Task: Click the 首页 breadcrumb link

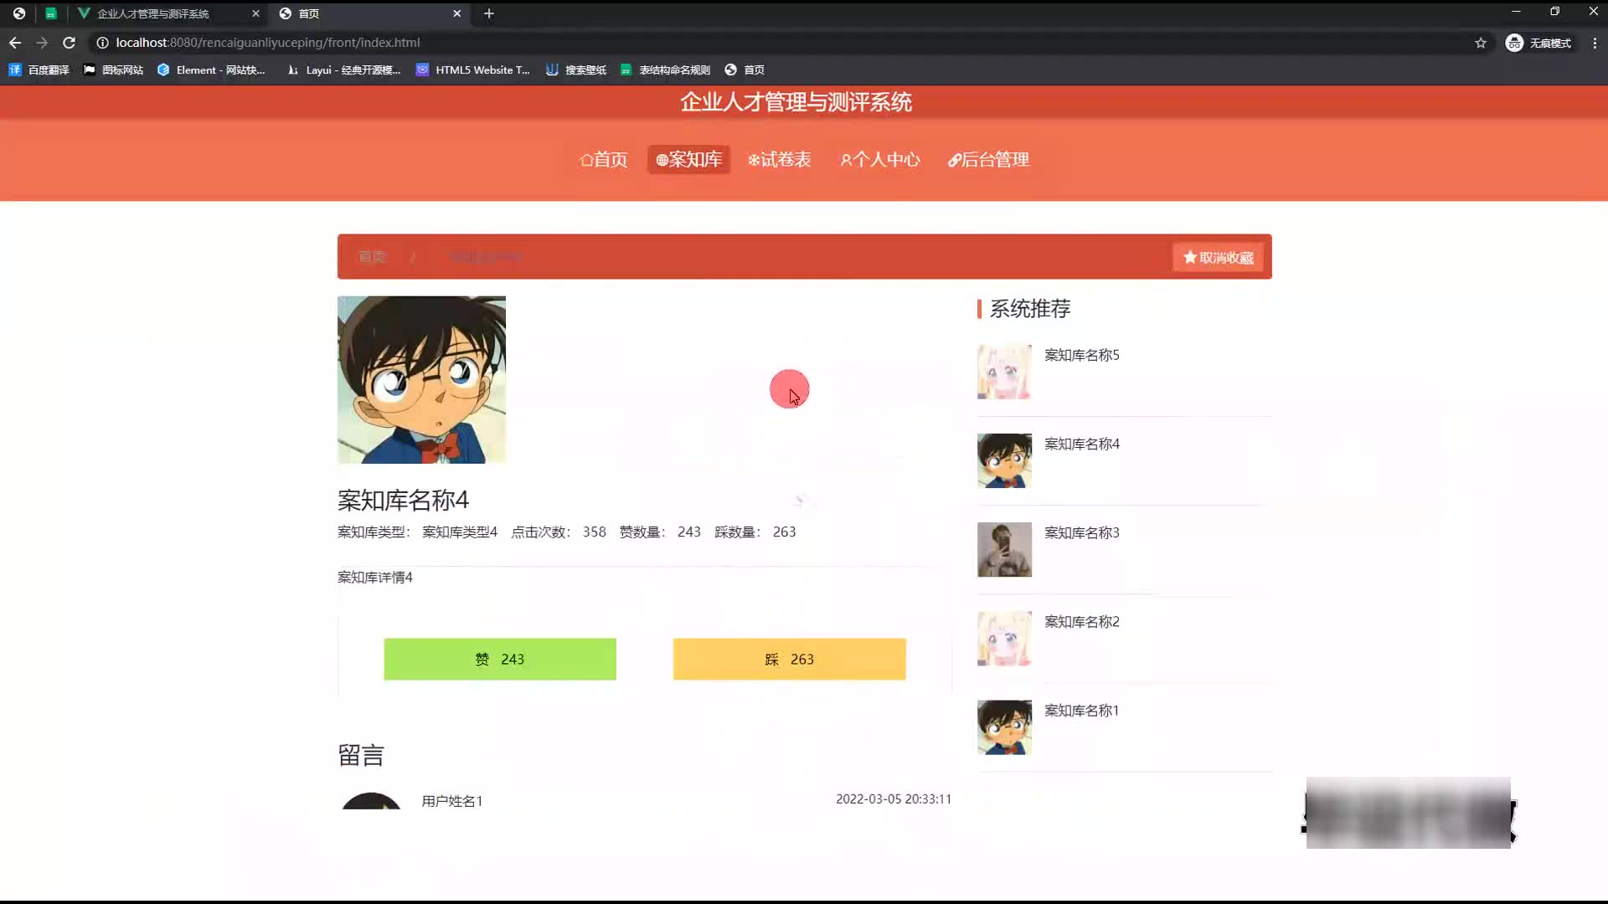Action: coord(372,257)
